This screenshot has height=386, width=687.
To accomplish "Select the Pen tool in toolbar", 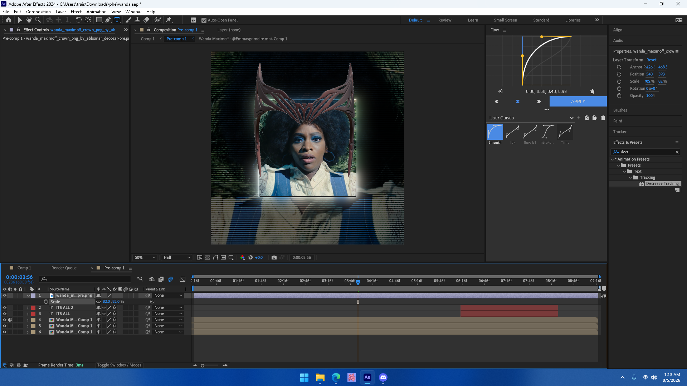I will coord(108,20).
